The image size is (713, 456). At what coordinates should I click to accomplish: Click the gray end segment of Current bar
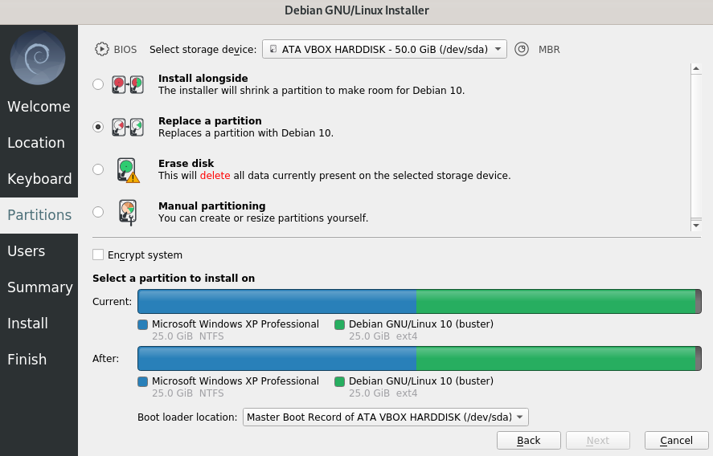[x=698, y=302]
